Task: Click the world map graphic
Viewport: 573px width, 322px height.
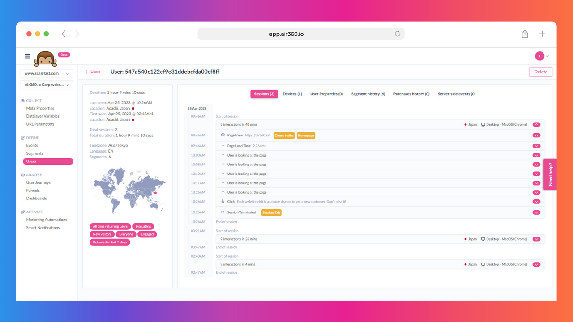Action: 129,190
